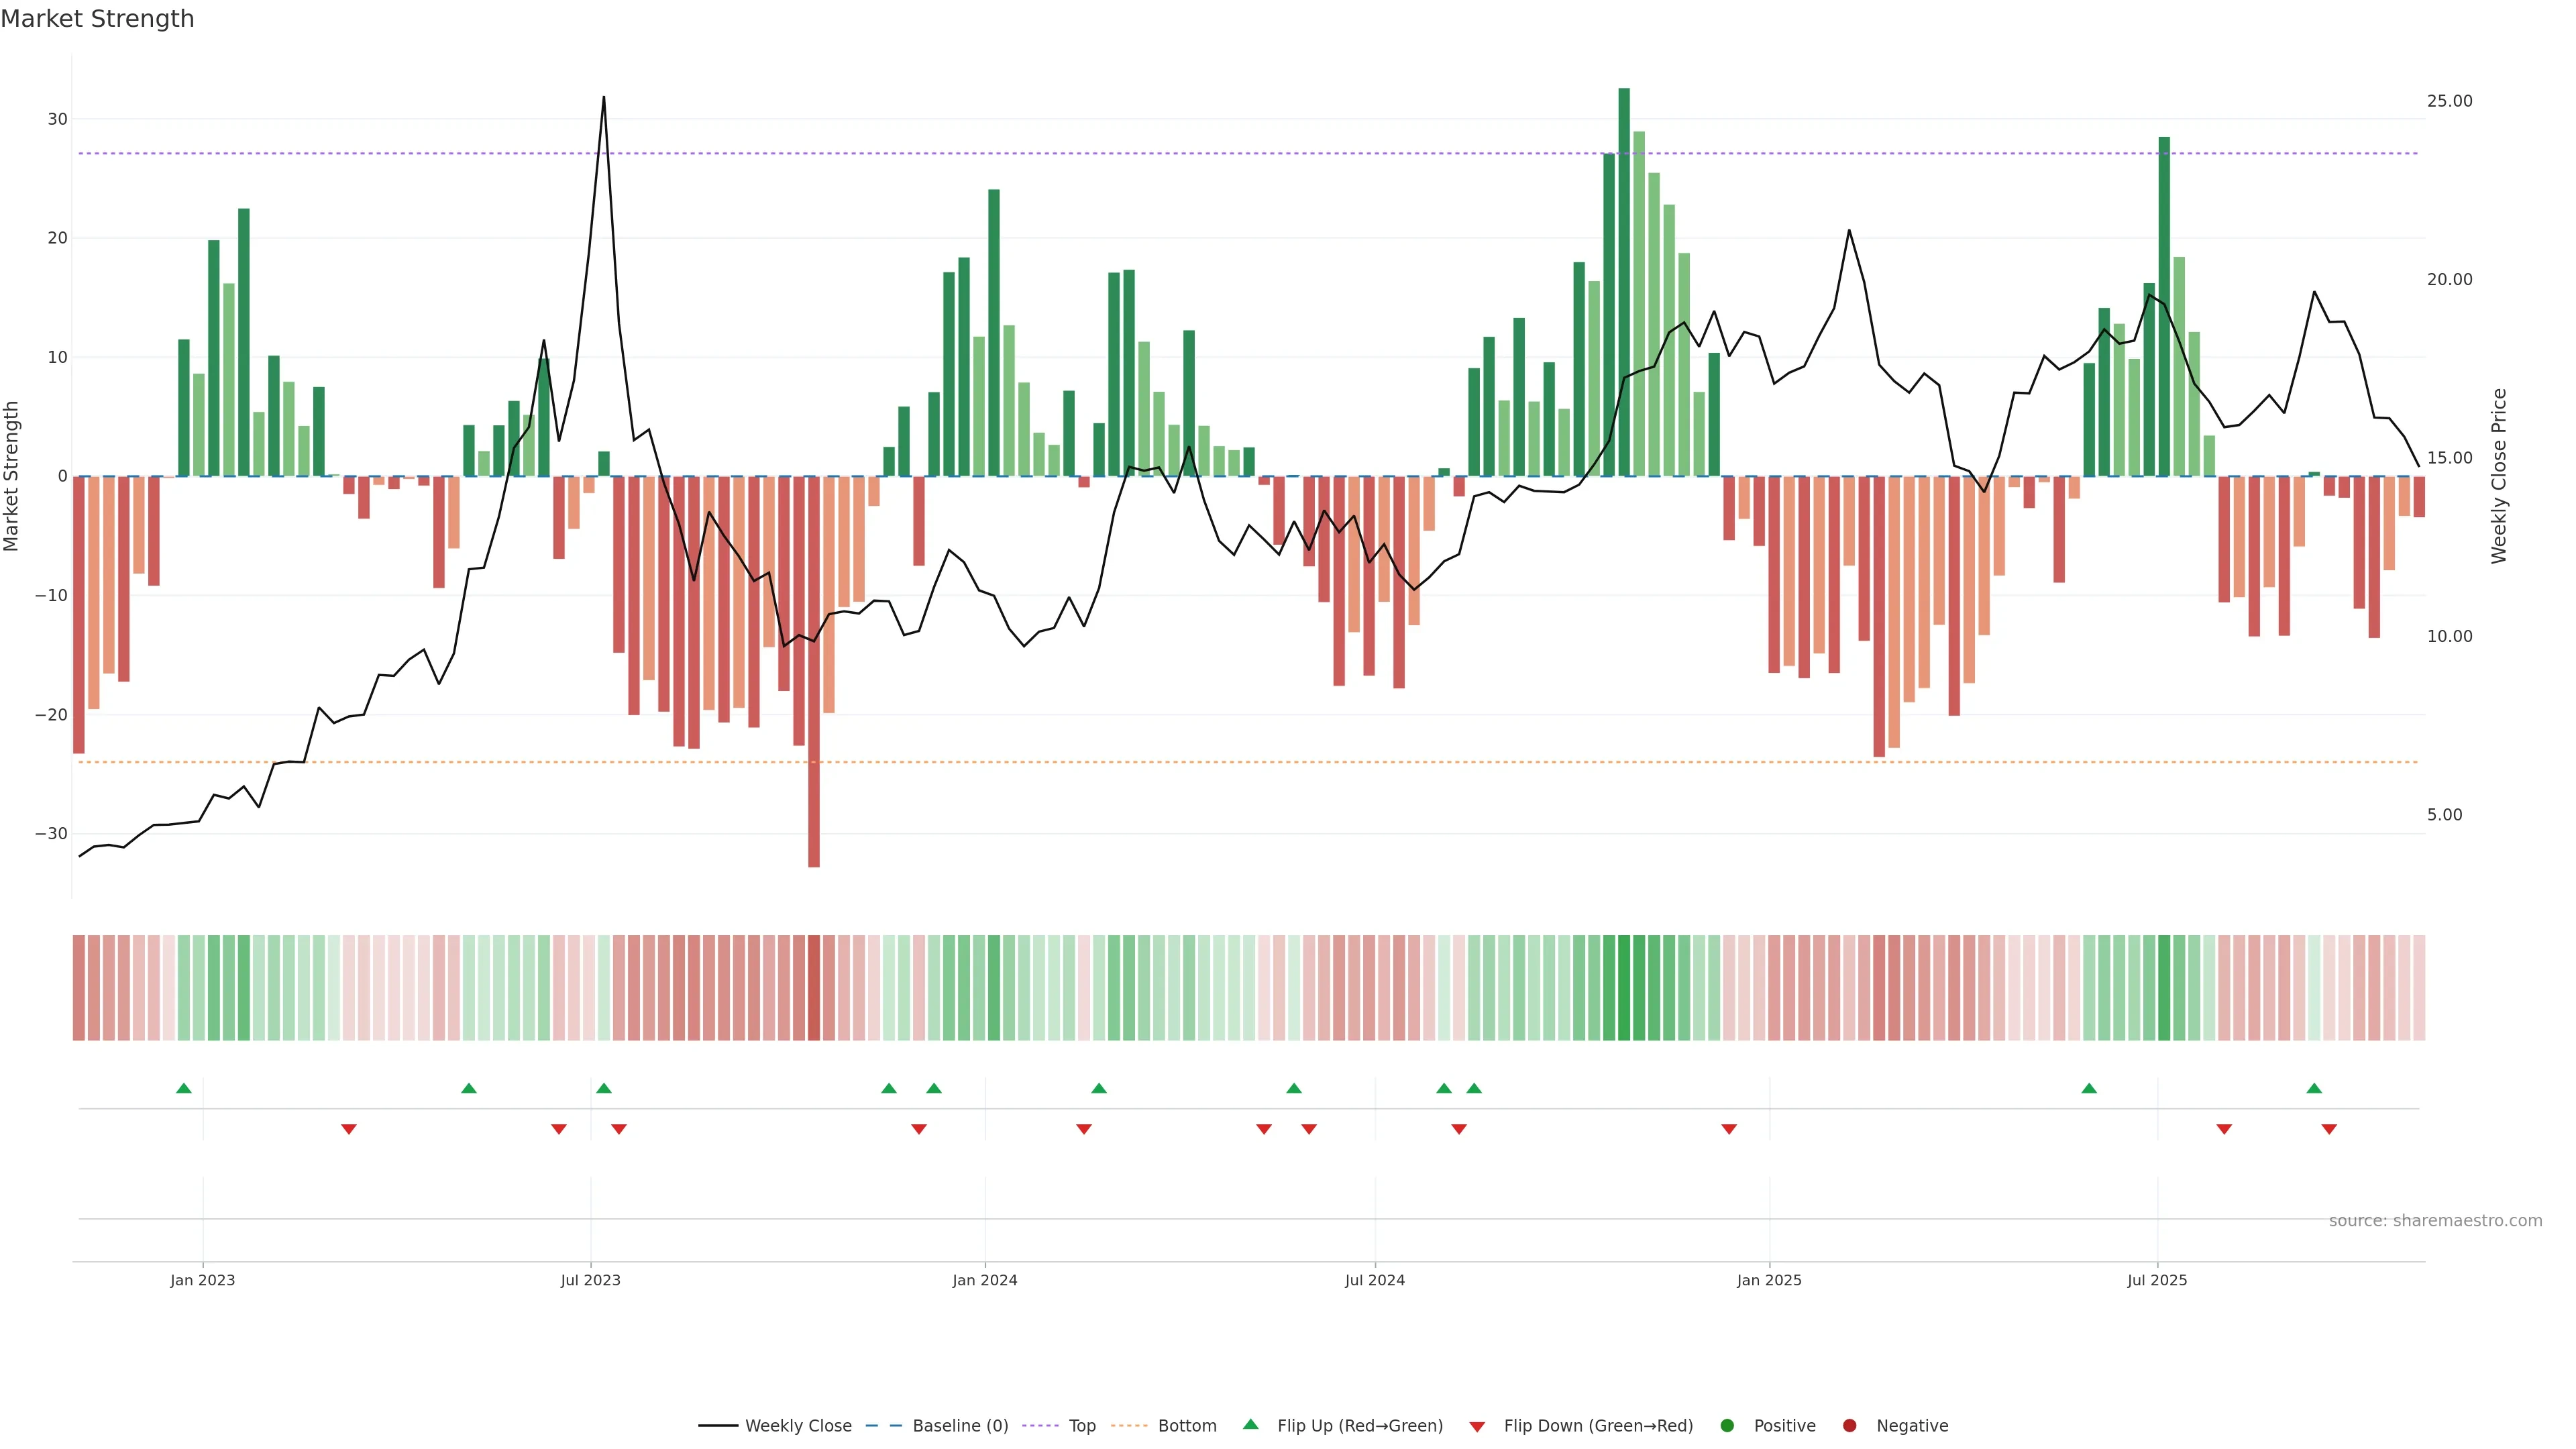Click the Market Strength chart title
2576x1449 pixels.
click(x=97, y=19)
